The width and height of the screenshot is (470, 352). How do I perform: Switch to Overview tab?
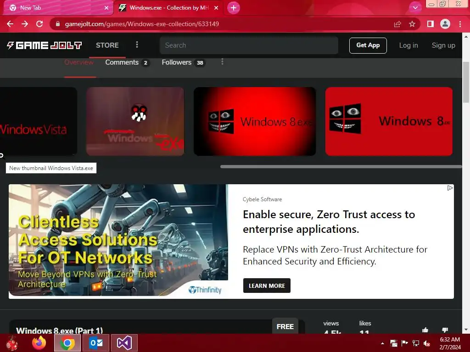(79, 62)
